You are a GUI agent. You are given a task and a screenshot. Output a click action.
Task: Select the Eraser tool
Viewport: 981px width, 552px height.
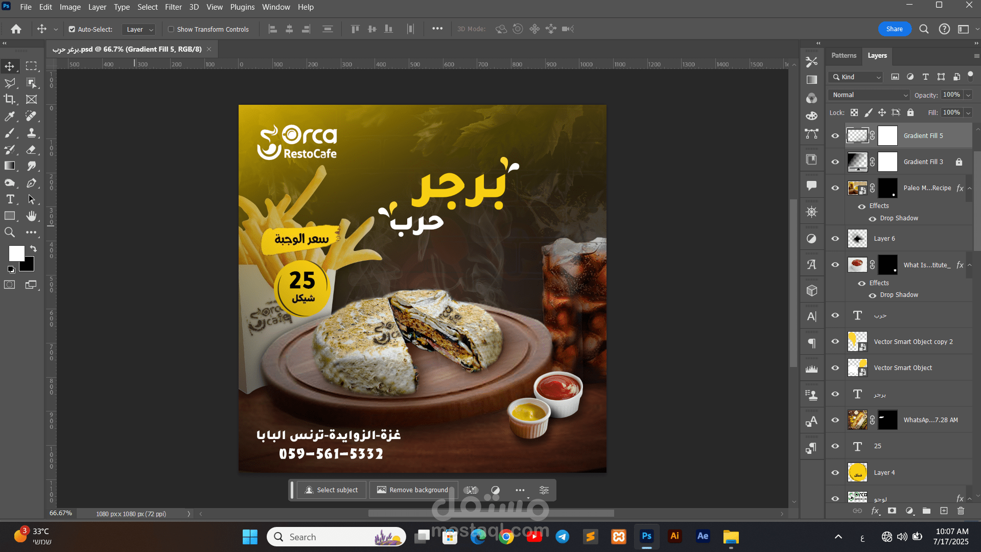click(31, 149)
